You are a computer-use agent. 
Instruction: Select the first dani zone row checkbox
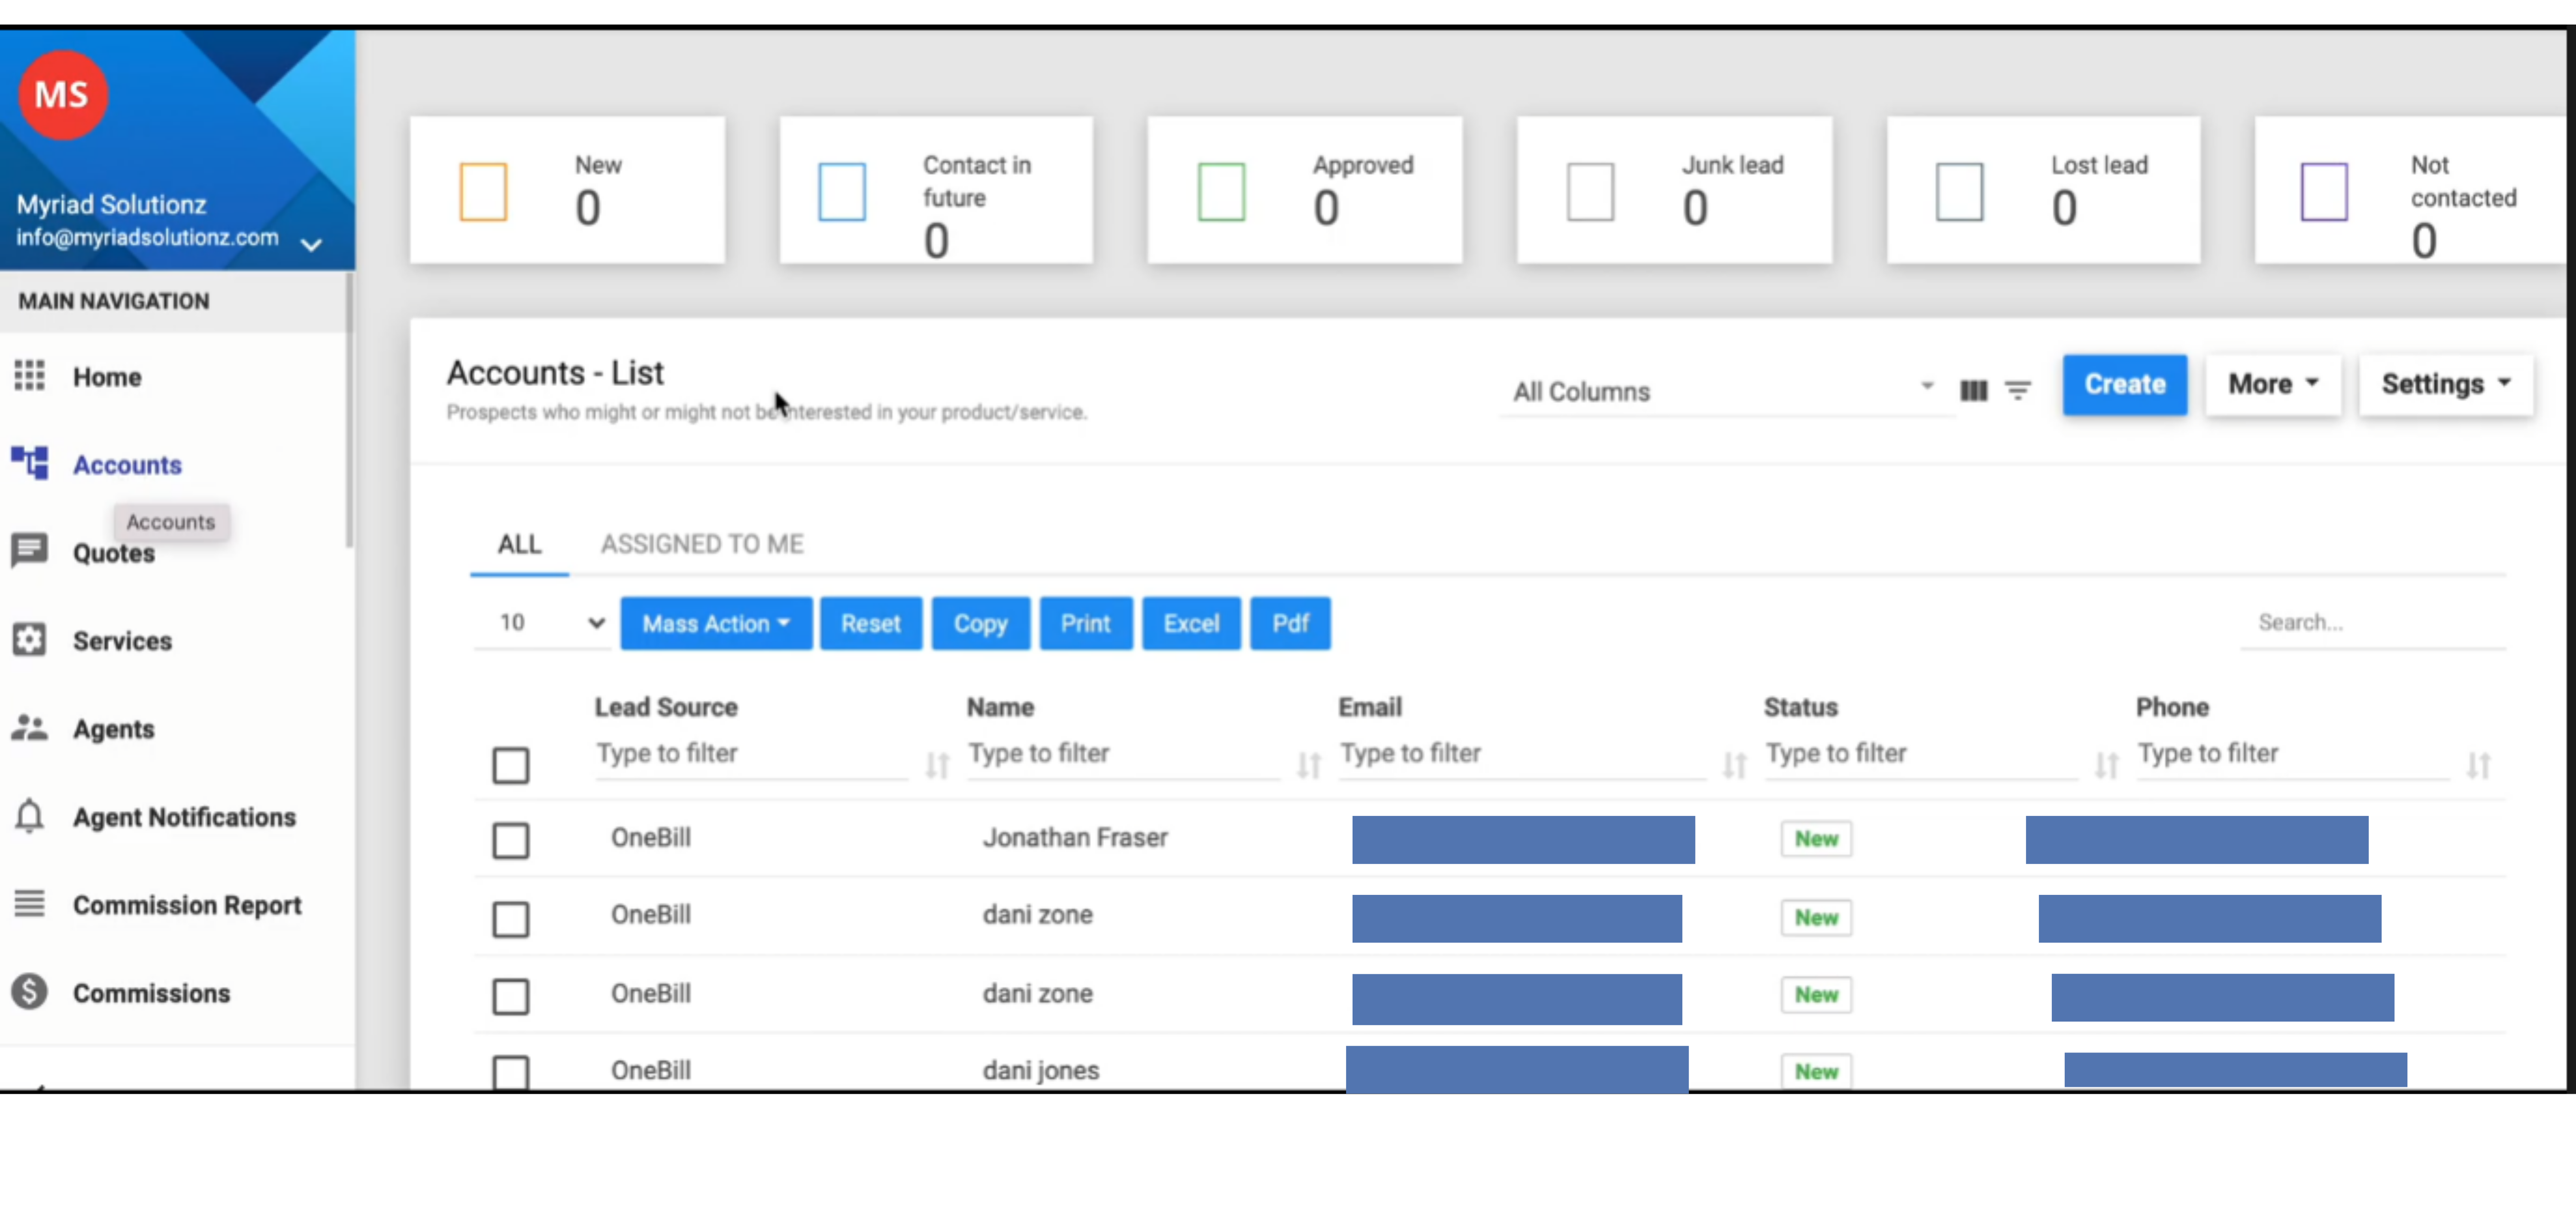point(510,918)
